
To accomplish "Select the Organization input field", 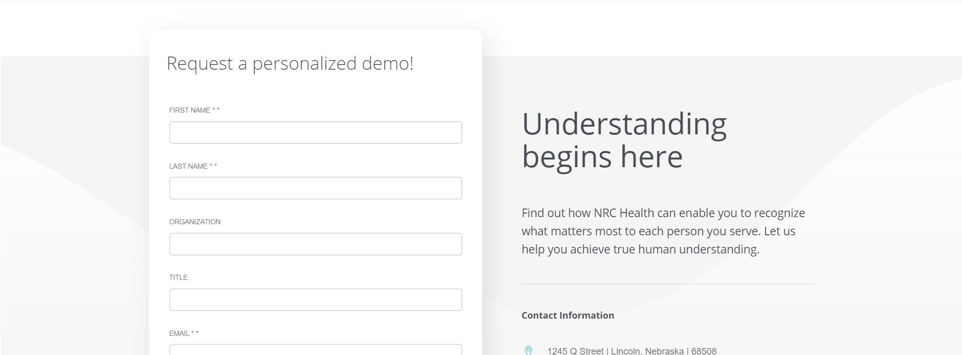I will 315,244.
